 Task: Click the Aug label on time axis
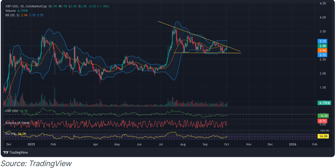(x=183, y=145)
